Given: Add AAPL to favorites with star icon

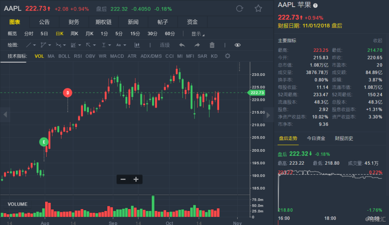Looking at the screenshot, I should pos(258,9).
